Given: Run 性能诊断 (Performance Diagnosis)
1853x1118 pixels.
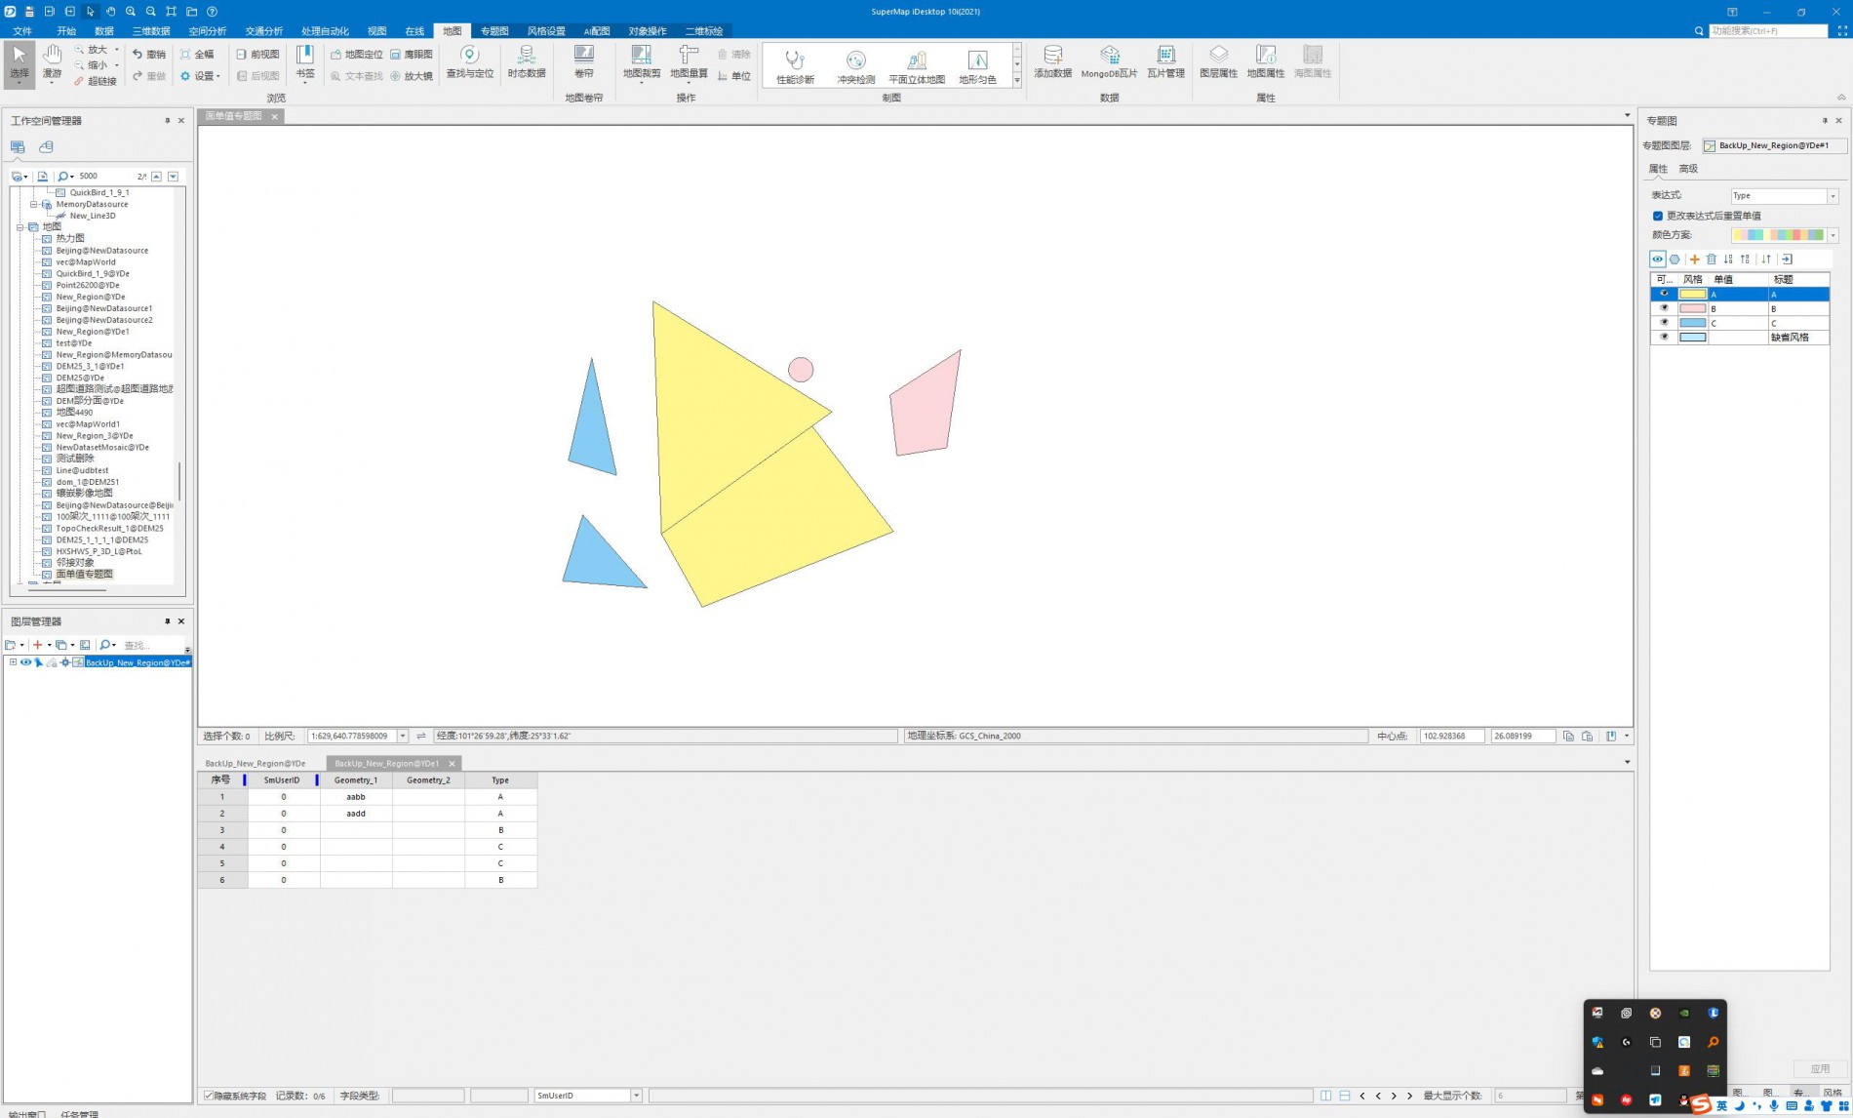Looking at the screenshot, I should click(795, 67).
